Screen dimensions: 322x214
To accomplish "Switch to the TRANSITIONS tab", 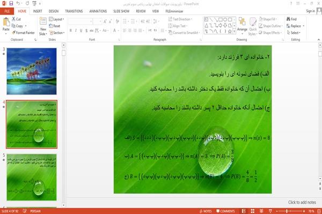I will click(74, 11).
